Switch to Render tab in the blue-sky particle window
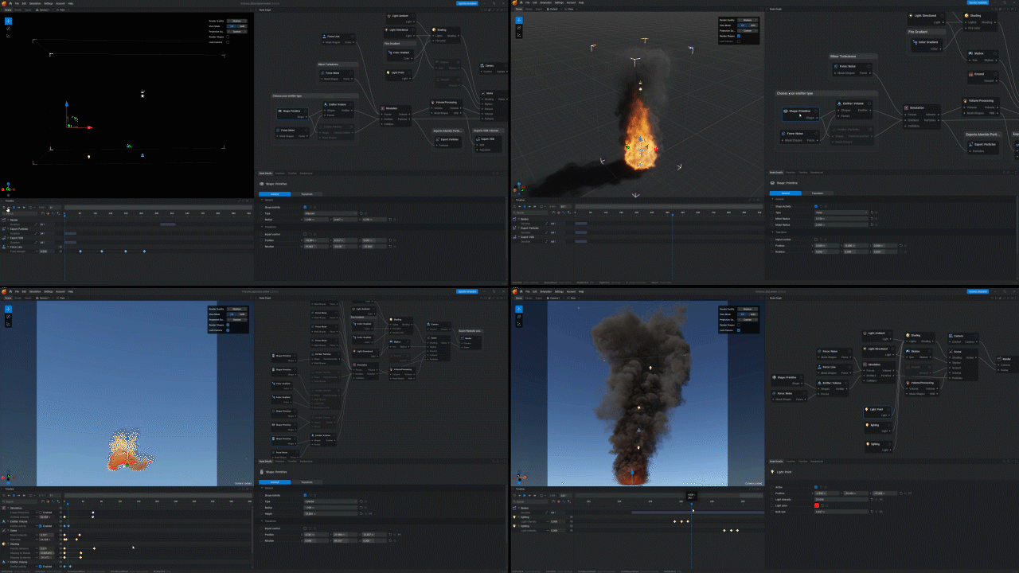1019x573 pixels. coord(17,298)
